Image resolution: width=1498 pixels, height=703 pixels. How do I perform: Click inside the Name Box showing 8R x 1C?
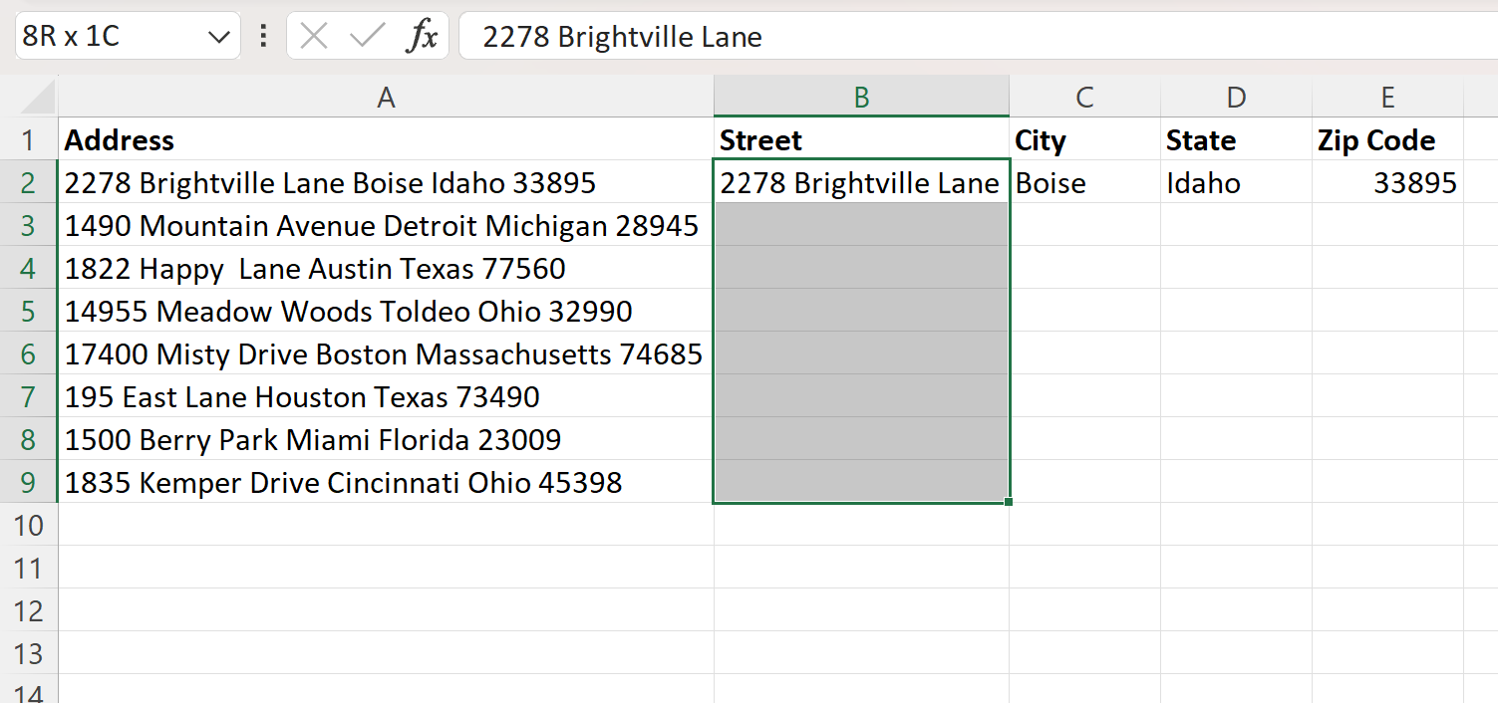[x=110, y=35]
